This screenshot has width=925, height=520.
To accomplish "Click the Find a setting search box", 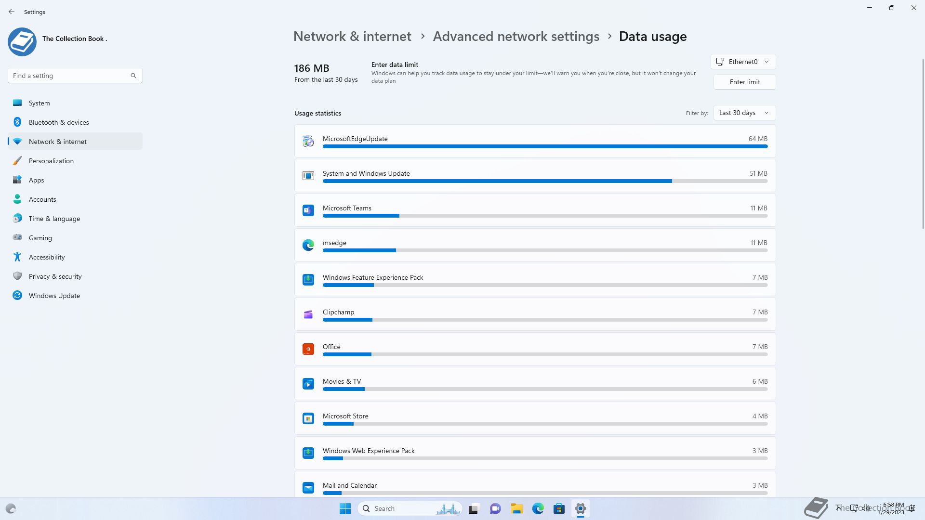I will (75, 76).
